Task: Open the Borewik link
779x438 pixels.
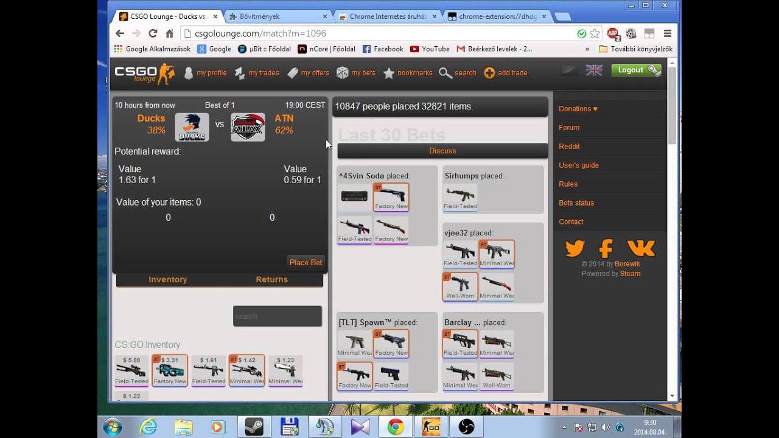Action: point(627,264)
